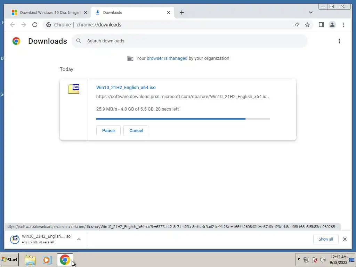The height and width of the screenshot is (267, 356).
Task: Cancel the Win10 ISO download
Action: point(136,131)
